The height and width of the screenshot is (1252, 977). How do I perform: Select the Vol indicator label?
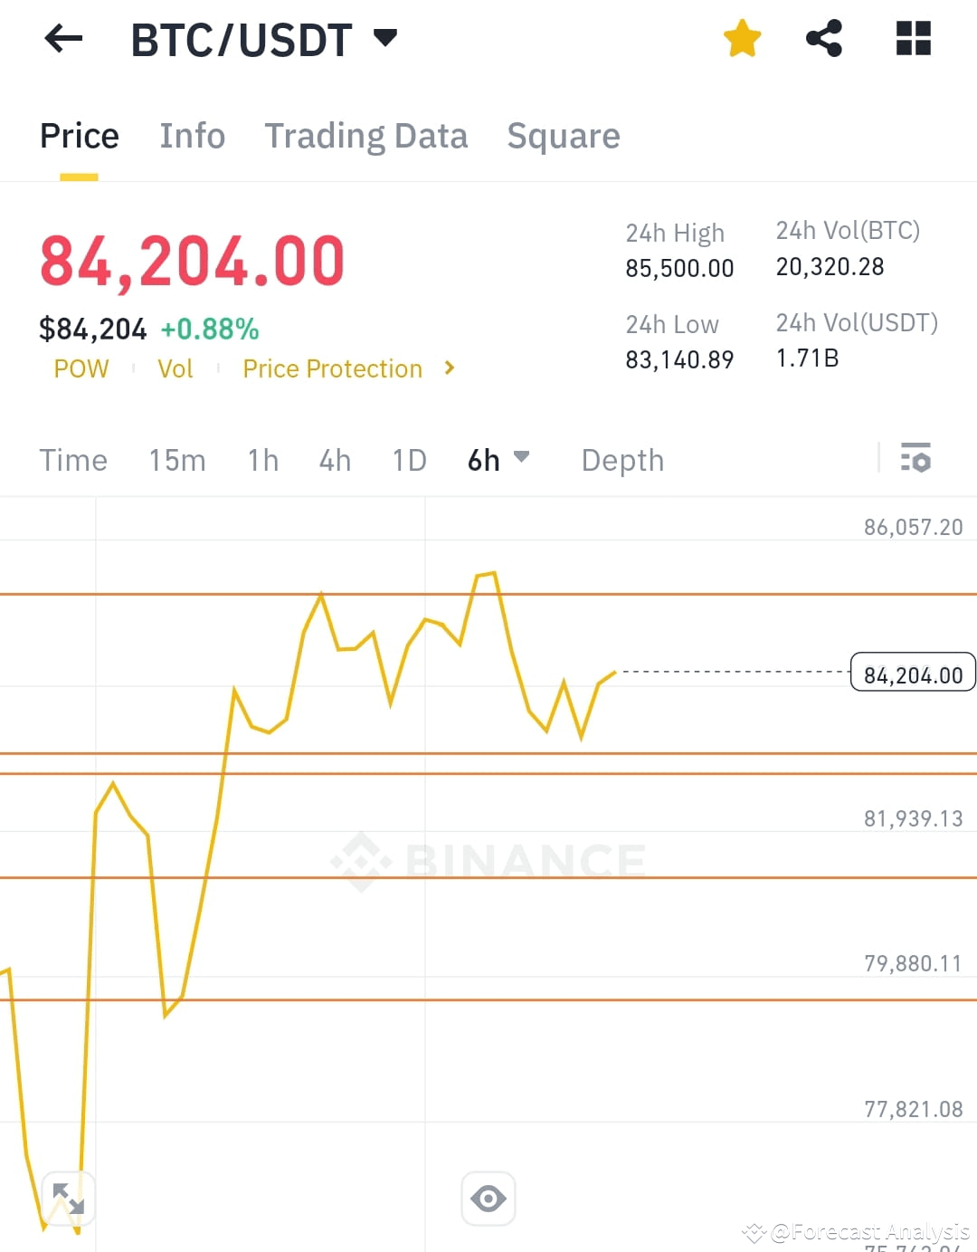click(175, 368)
